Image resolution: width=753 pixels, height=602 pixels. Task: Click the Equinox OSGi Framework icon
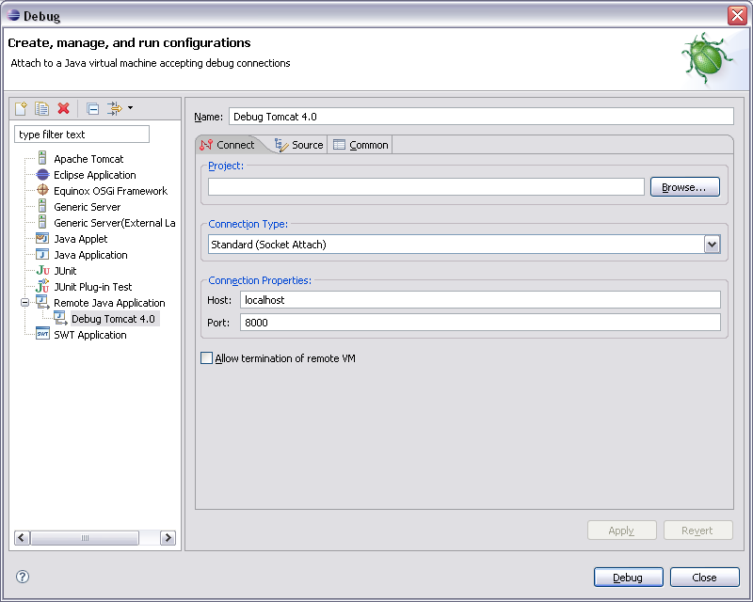pos(42,190)
